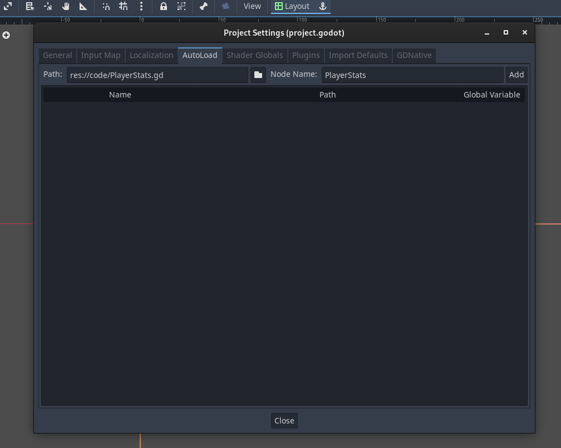The height and width of the screenshot is (448, 561).
Task: Open snapping options three-dot menu
Action: click(x=141, y=6)
